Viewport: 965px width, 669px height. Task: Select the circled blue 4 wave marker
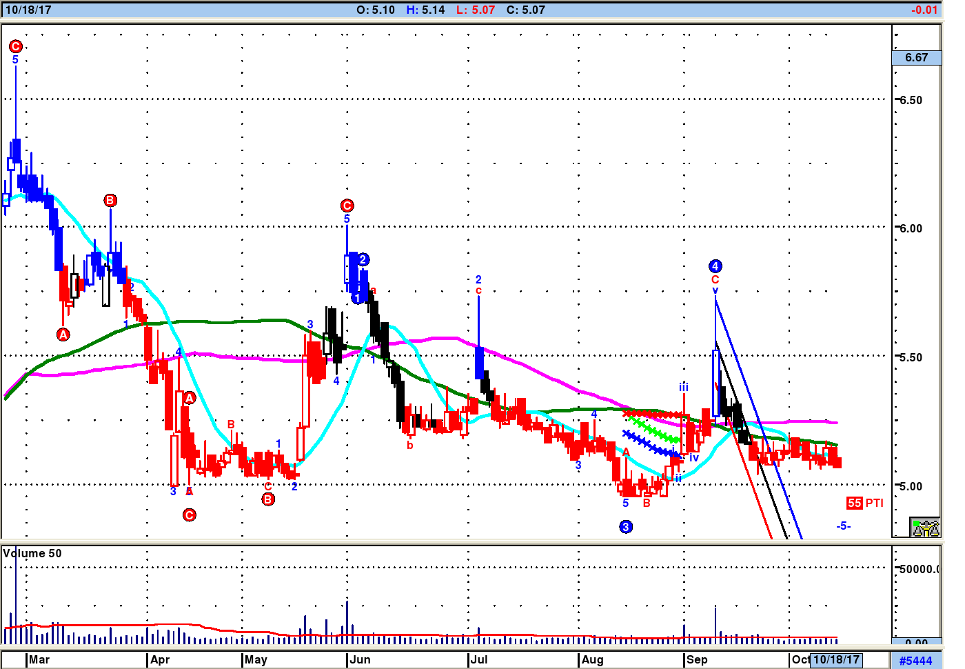(x=715, y=266)
